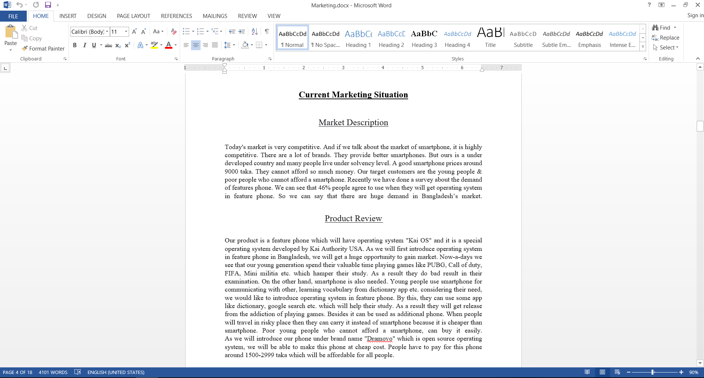Viewport: 704px width, 378px height.
Task: Toggle Italic formatting
Action: point(84,45)
